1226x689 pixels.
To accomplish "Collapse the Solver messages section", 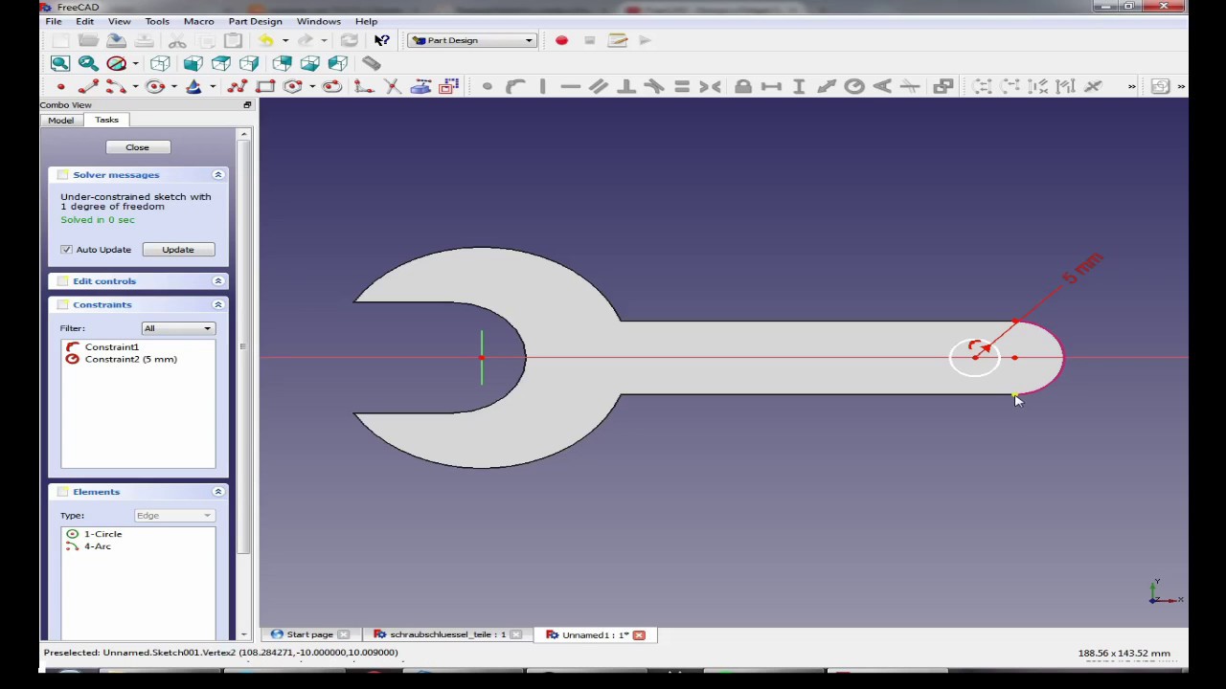I will (x=218, y=175).
